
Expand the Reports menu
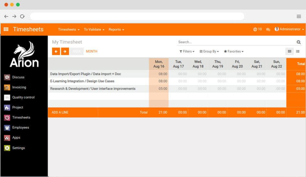tap(116, 29)
